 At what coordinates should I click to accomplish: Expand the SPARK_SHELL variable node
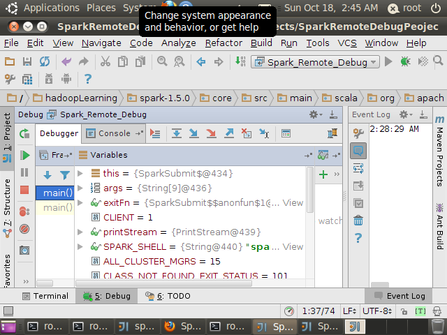80,246
